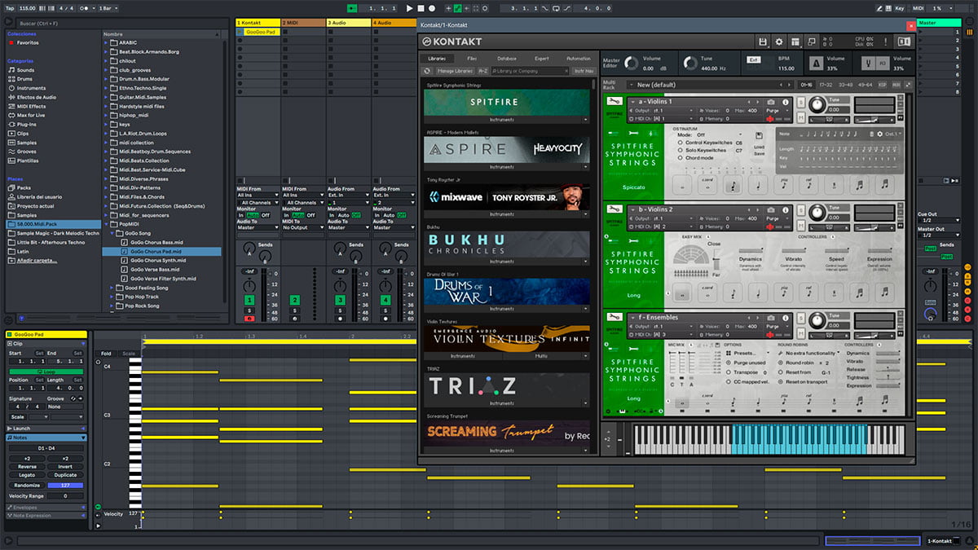Click the Randomize velocity button

tap(27, 485)
